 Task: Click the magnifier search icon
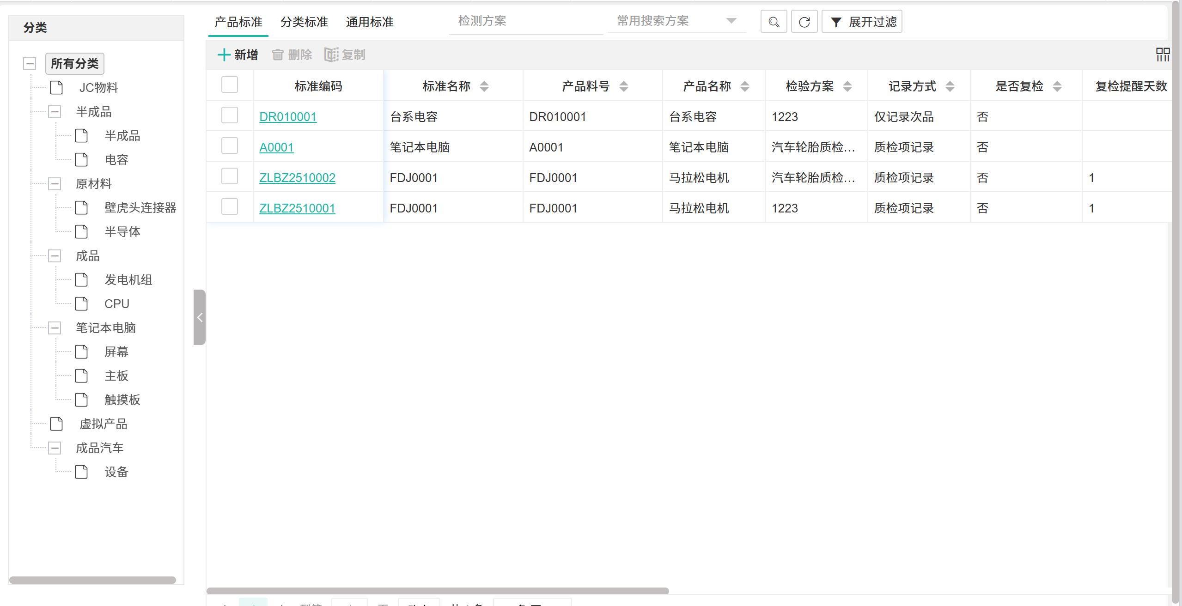pos(774,22)
